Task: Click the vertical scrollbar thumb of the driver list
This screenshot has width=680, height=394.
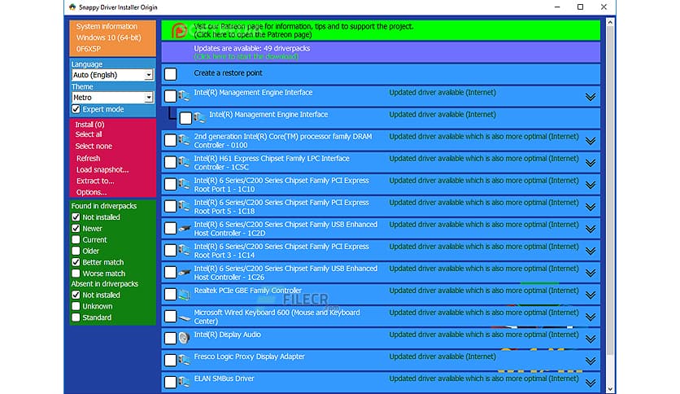Action: (x=610, y=191)
